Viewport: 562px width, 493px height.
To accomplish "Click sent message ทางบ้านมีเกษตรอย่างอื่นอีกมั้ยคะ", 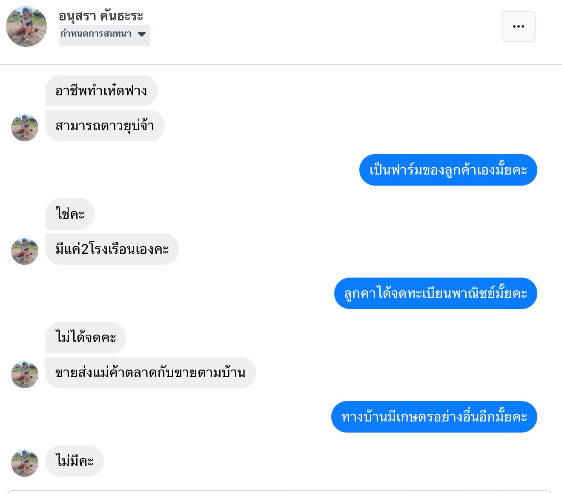I will tap(434, 417).
